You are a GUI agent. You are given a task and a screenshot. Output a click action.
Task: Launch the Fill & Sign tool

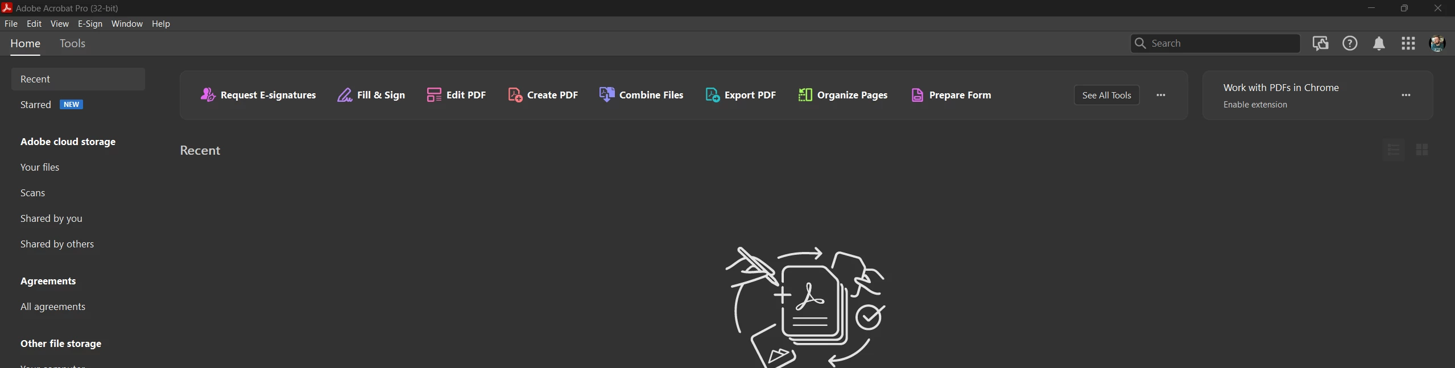(371, 95)
